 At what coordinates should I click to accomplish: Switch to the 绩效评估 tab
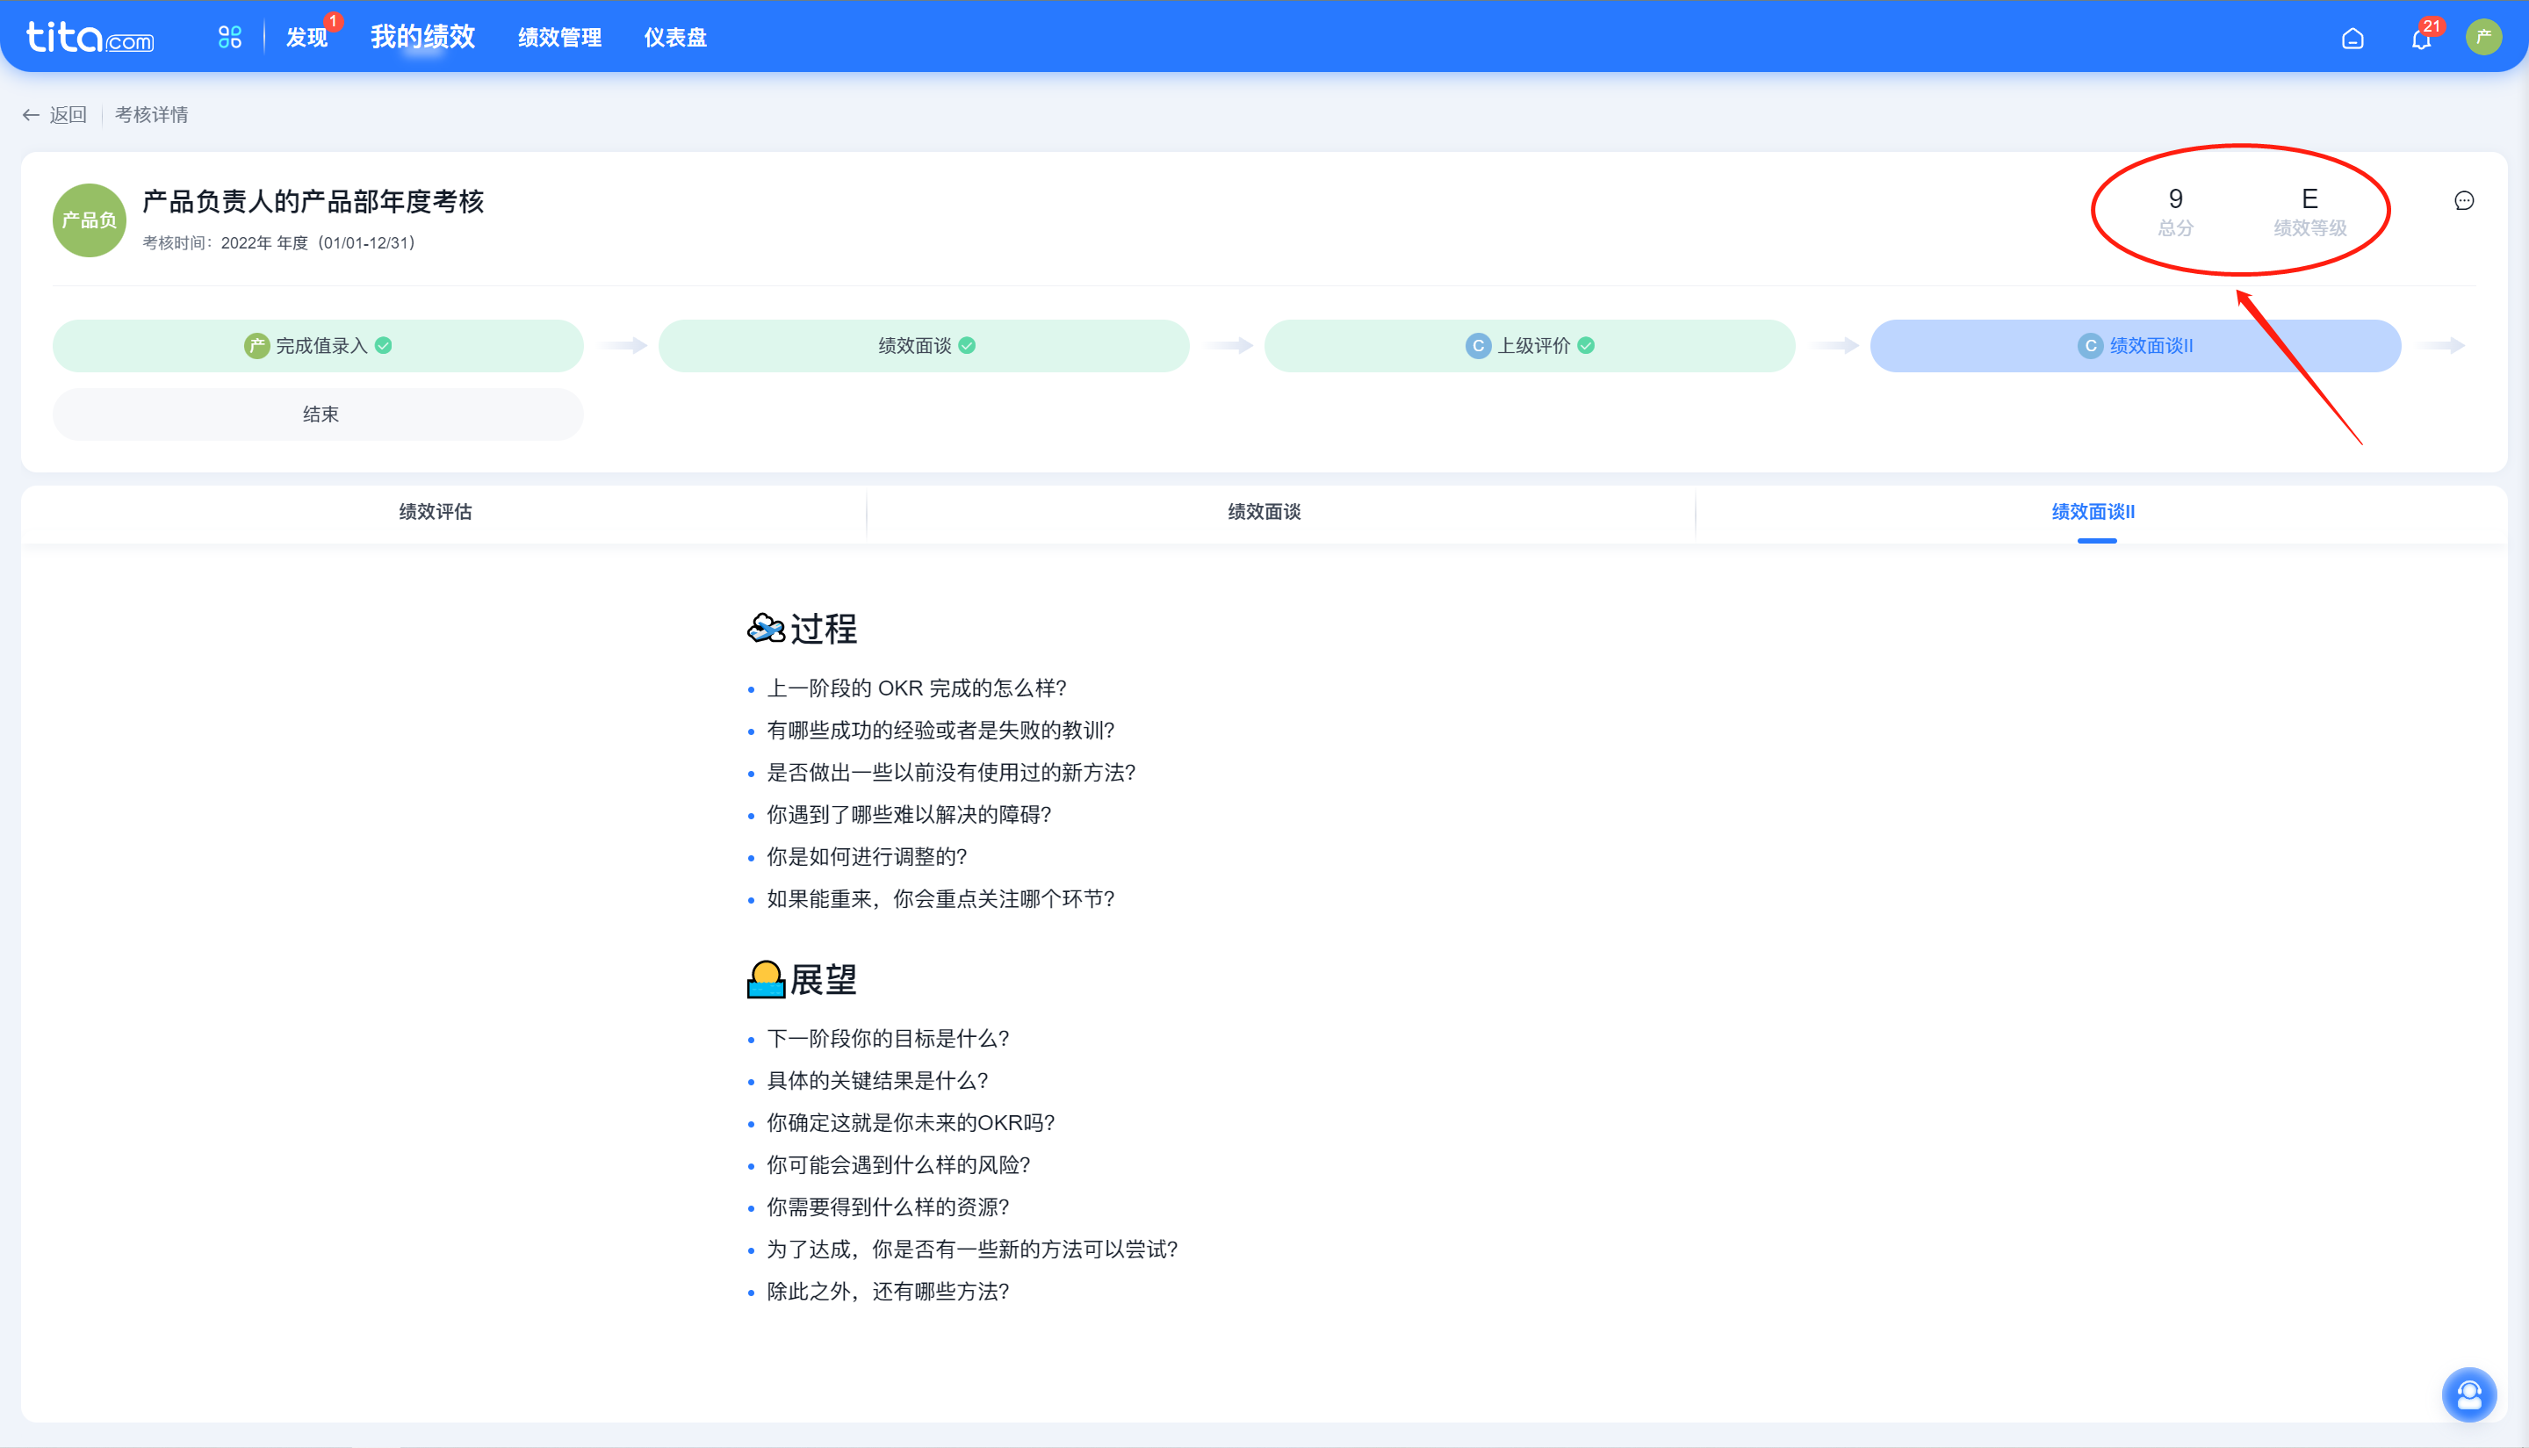tap(436, 511)
